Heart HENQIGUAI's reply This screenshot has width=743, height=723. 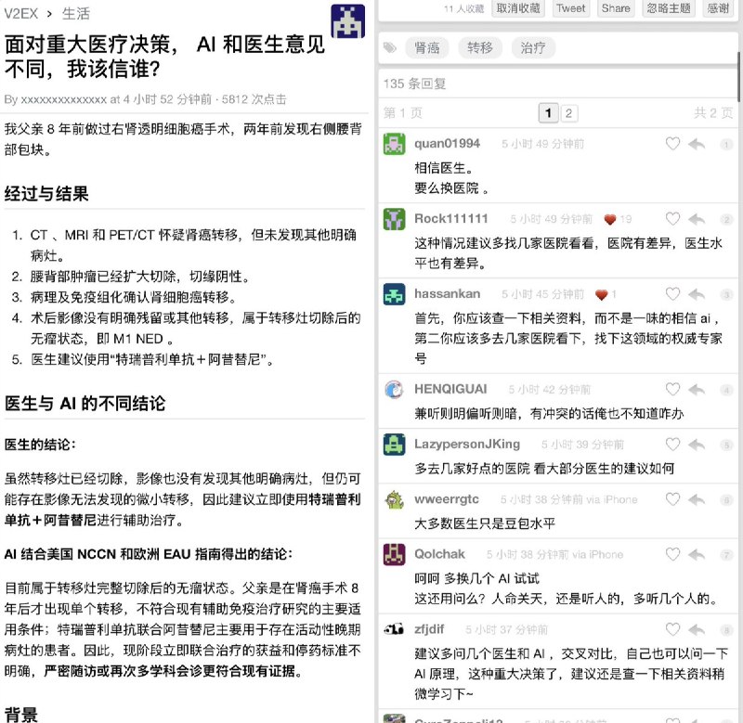pyautogui.click(x=672, y=389)
